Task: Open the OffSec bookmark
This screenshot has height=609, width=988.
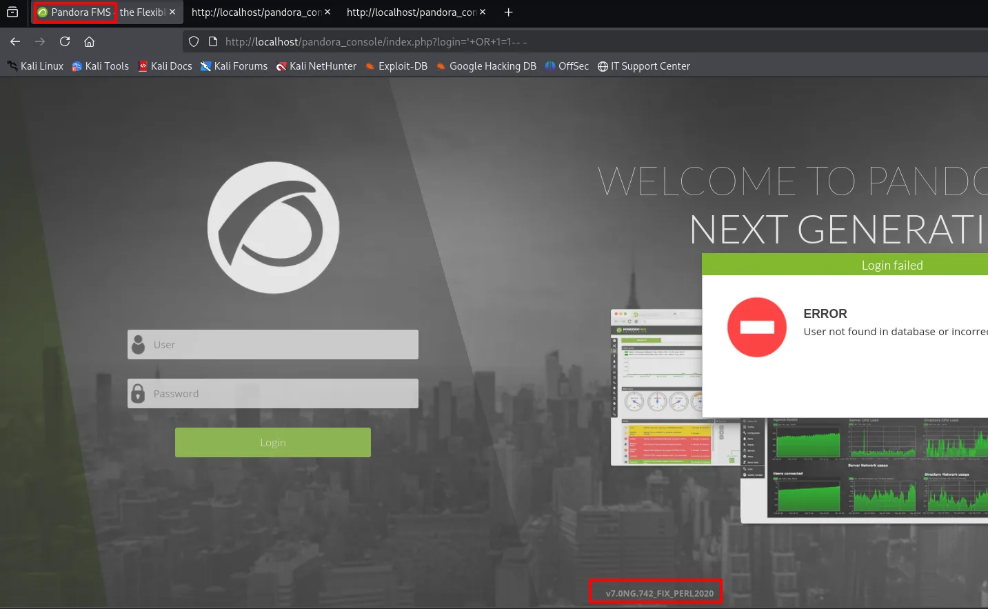Action: [567, 66]
